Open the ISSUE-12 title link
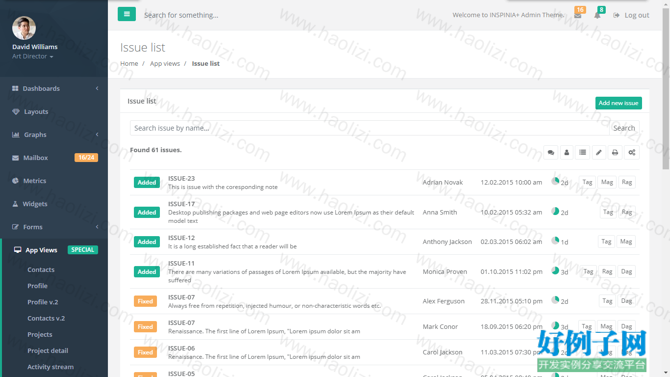 [x=181, y=238]
